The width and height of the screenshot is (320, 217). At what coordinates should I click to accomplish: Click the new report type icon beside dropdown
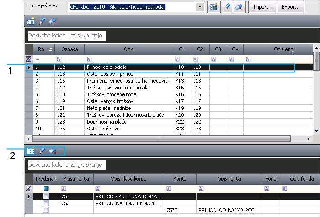(x=214, y=7)
